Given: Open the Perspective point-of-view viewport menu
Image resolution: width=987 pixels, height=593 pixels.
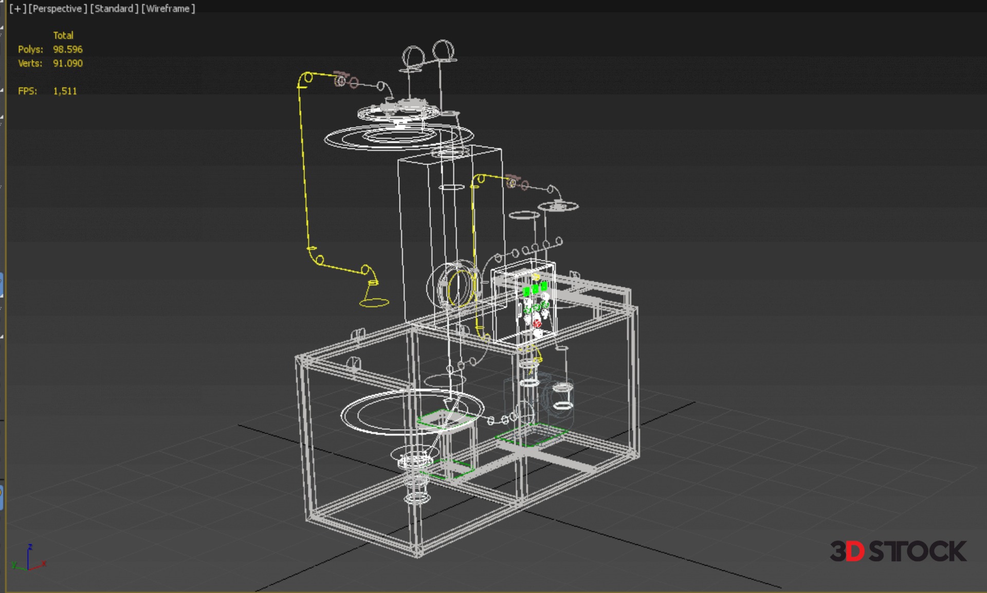Looking at the screenshot, I should coord(57,9).
